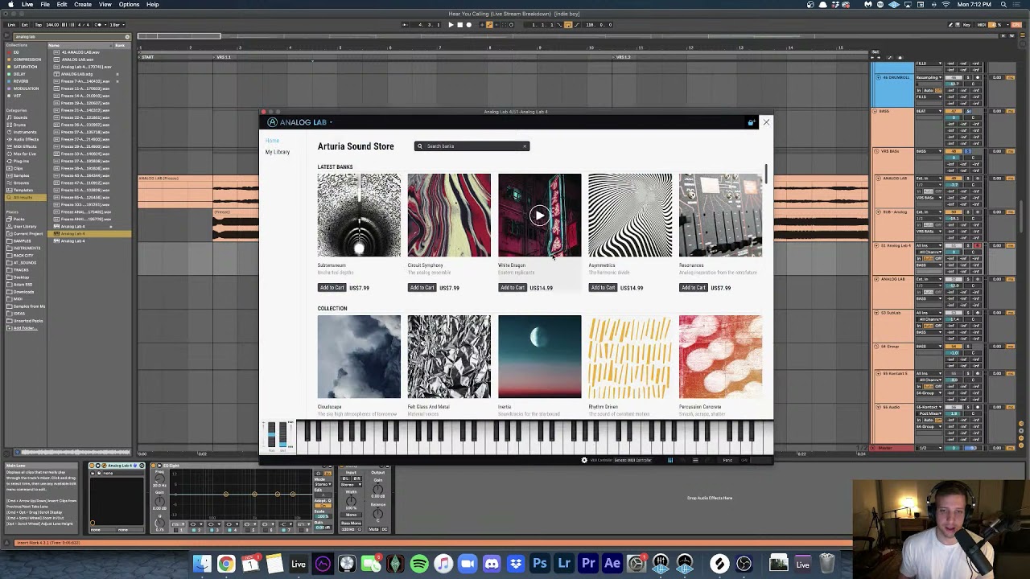Viewport: 1030px width, 579px height.
Task: Click the Tap tempo button
Action: click(x=38, y=25)
